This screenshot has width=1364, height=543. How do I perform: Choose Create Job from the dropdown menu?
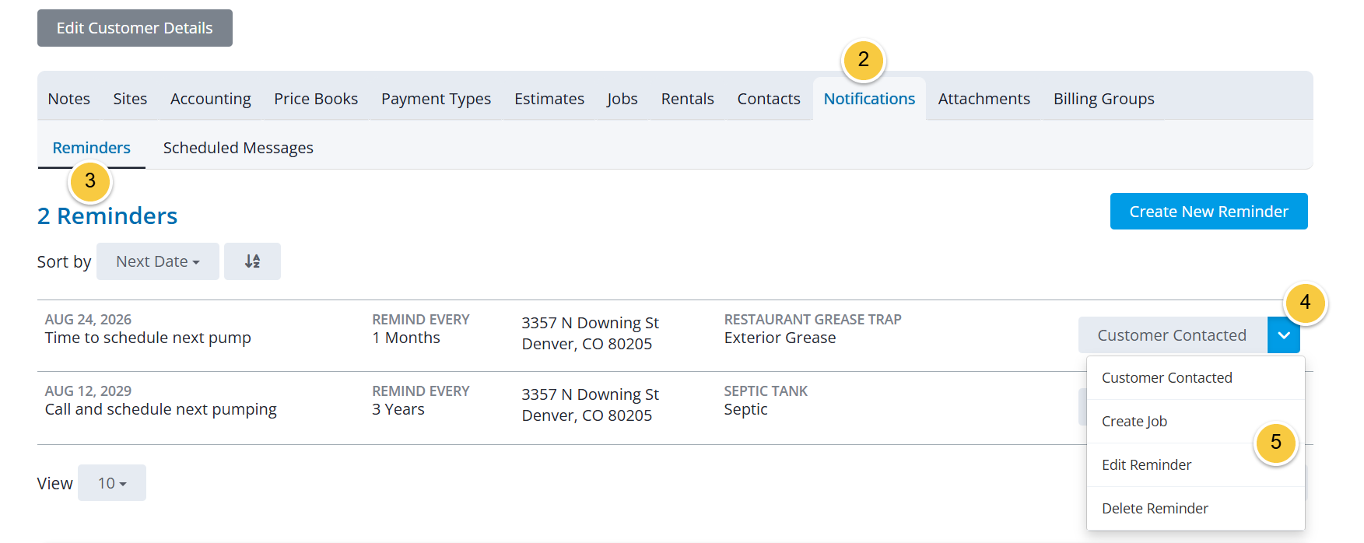click(x=1195, y=422)
